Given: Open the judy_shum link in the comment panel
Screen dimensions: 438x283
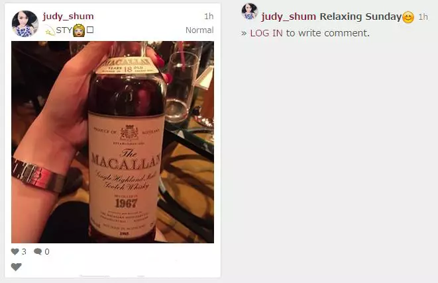Looking at the screenshot, I should pyautogui.click(x=288, y=17).
